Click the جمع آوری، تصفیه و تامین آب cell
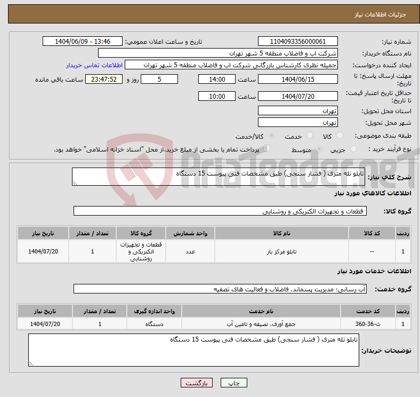Screen dimensions: 420x397 tap(261, 324)
